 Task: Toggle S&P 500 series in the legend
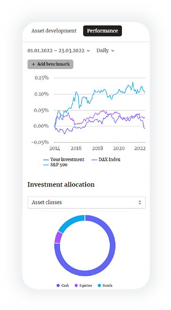pos(56,165)
